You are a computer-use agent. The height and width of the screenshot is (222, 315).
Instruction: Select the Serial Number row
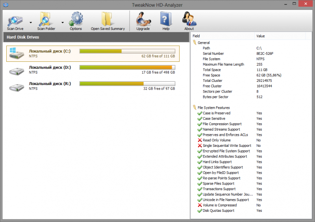pyautogui.click(x=251, y=54)
